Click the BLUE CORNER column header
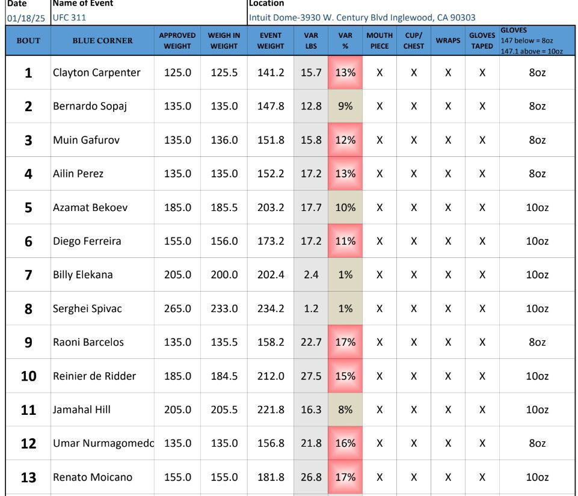Viewport: 578px width, 496px height. click(x=102, y=40)
